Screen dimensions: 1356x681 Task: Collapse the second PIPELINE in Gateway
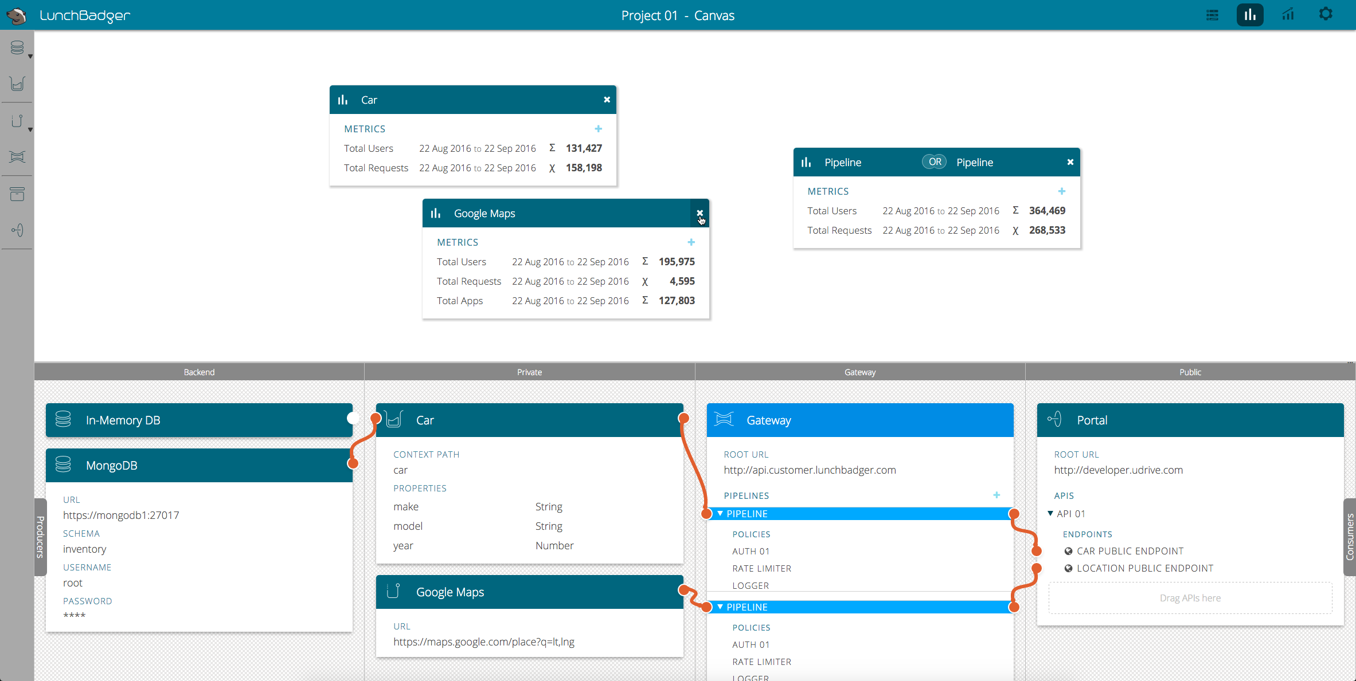(x=720, y=607)
